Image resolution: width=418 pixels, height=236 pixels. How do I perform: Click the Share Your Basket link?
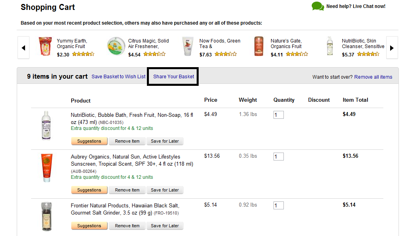pos(174,77)
